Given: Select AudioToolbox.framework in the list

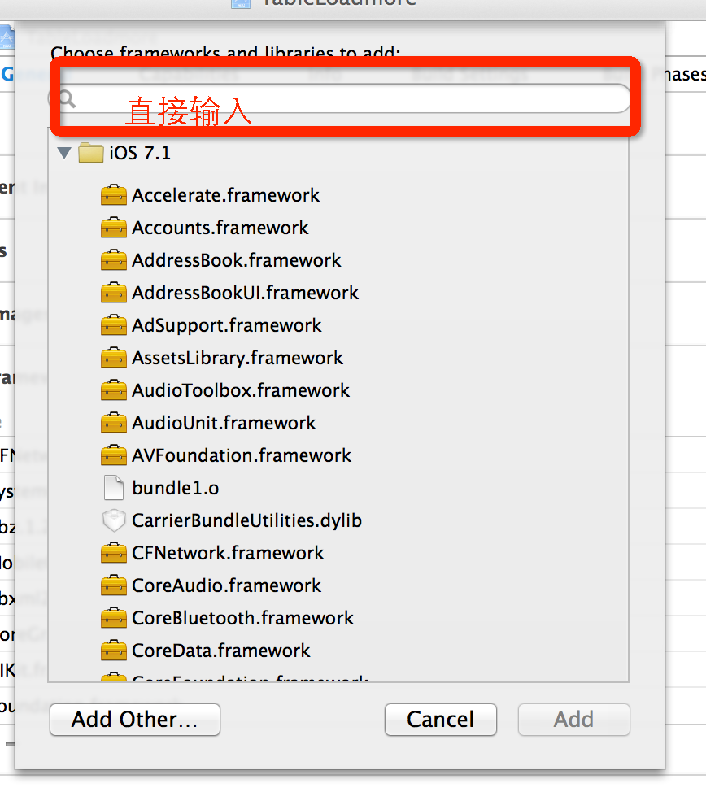Looking at the screenshot, I should tap(241, 390).
